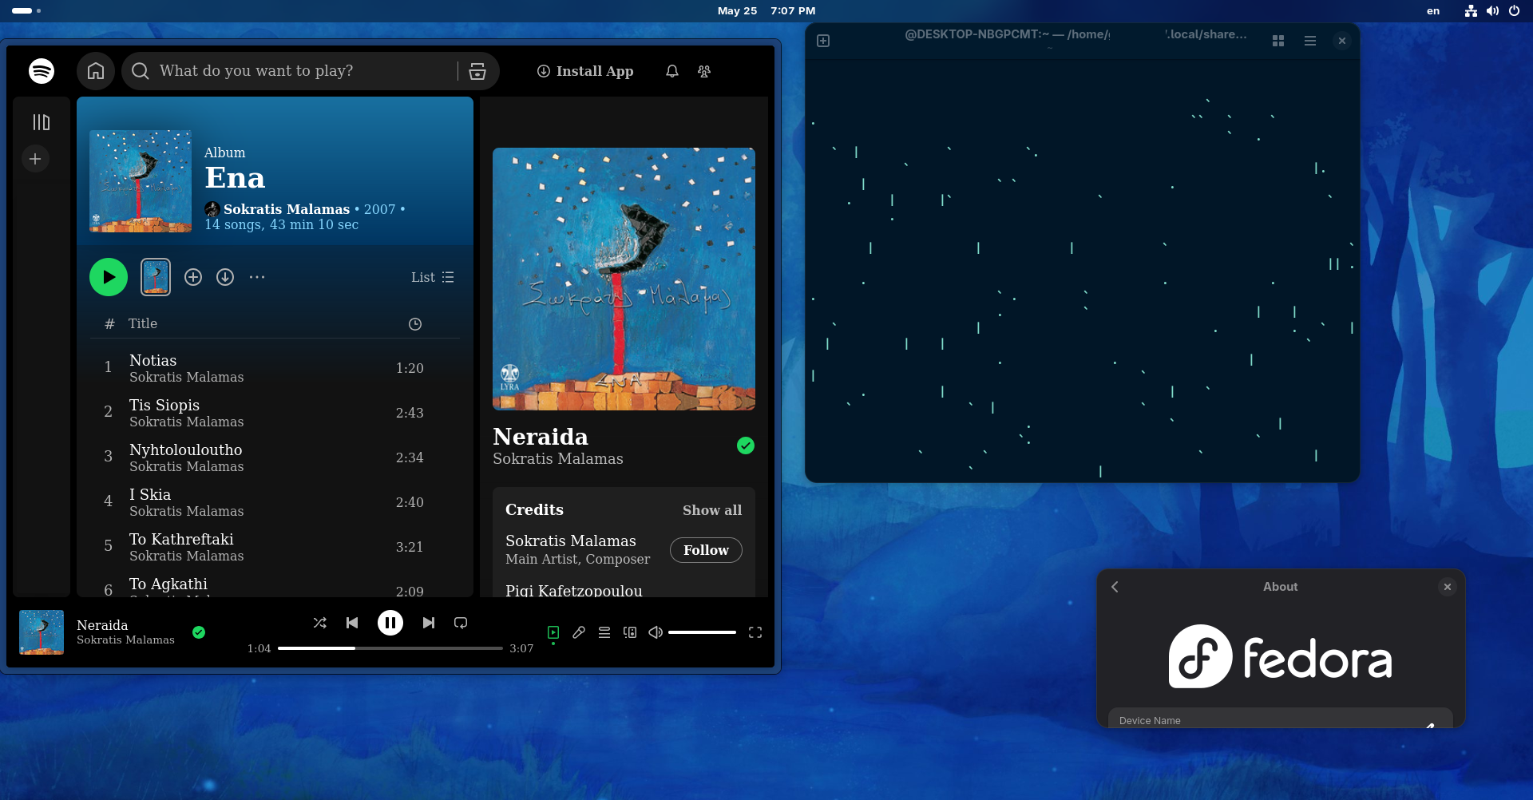Skip to previous track

tap(352, 623)
